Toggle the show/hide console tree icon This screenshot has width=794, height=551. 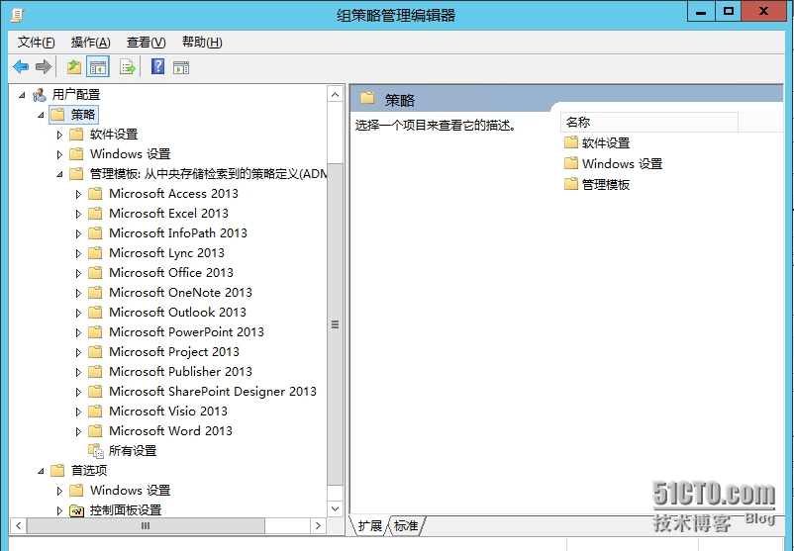pyautogui.click(x=98, y=67)
